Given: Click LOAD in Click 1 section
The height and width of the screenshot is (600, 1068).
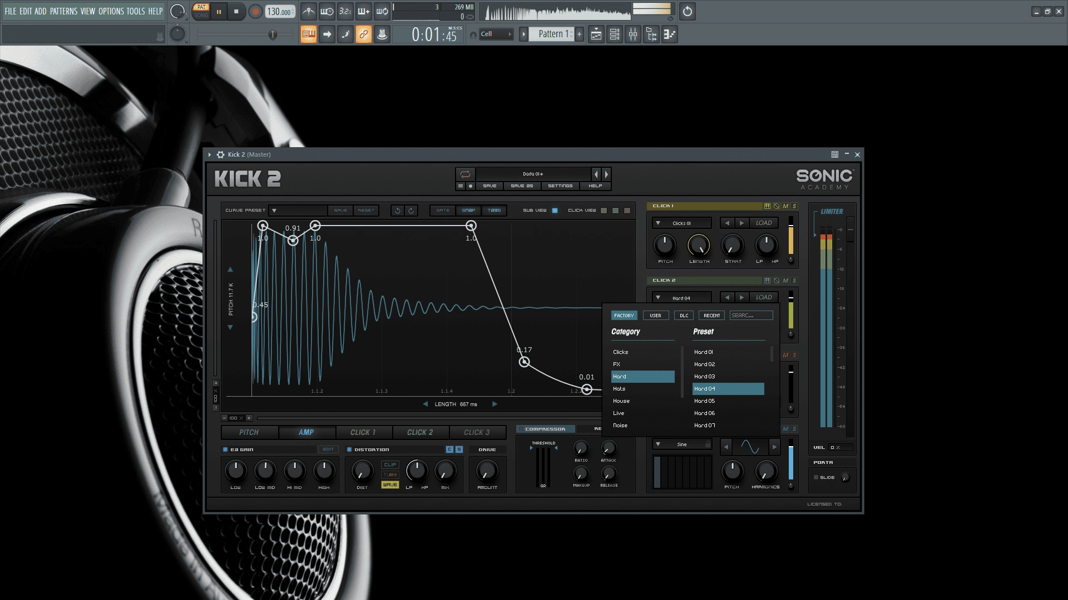Looking at the screenshot, I should point(764,223).
